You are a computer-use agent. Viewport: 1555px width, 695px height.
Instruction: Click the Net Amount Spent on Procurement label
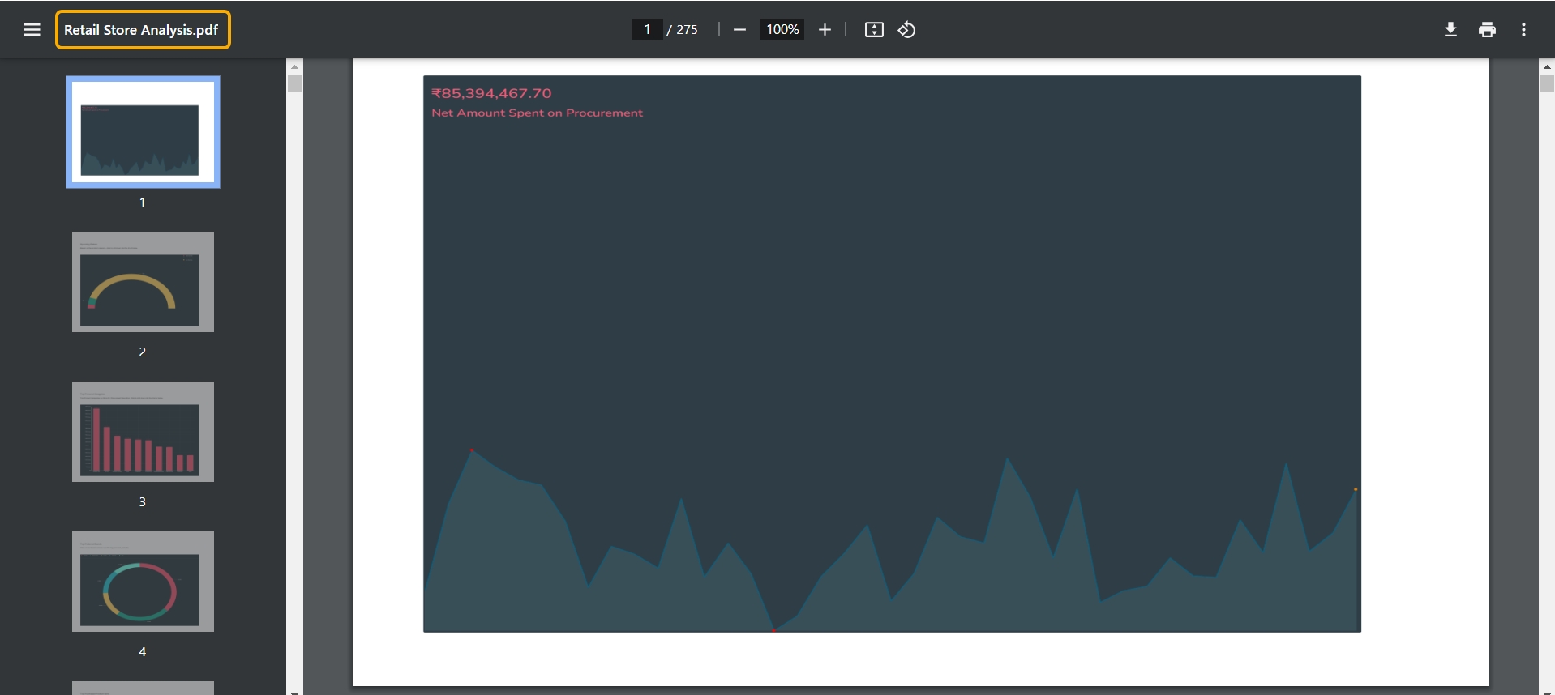537,113
